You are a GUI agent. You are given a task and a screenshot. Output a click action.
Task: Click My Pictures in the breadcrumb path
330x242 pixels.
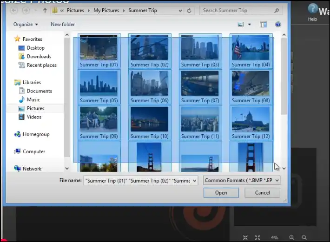click(x=106, y=10)
